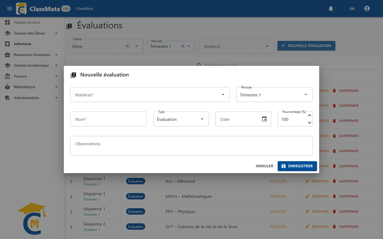This screenshot has height=239, width=383.
Task: Click the ClassMata logo in header
Action: (x=21, y=9)
